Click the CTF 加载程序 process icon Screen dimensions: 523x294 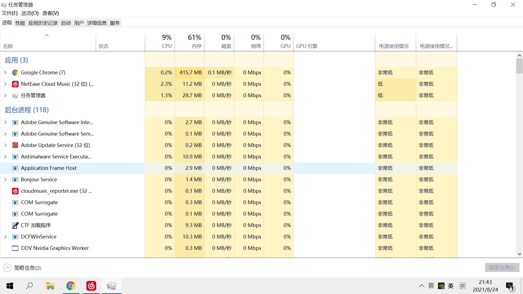15,225
